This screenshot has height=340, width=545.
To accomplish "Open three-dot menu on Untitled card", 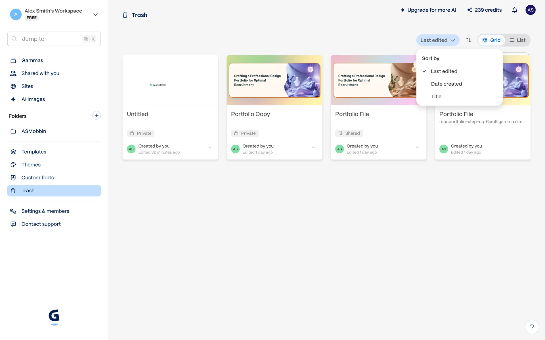I will (x=209, y=147).
